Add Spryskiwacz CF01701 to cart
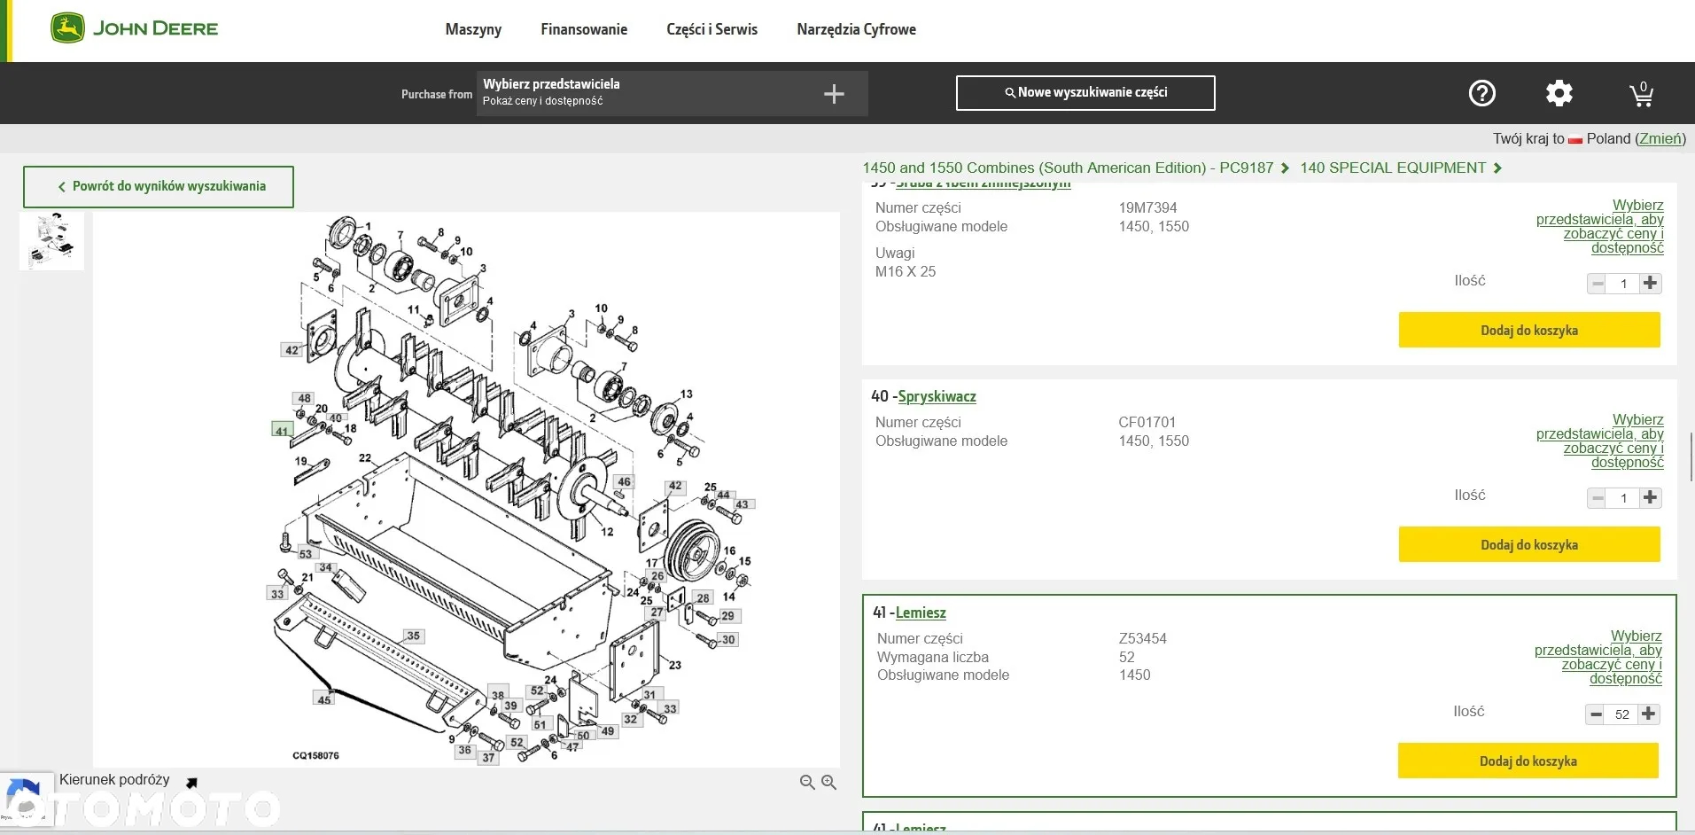 point(1529,544)
